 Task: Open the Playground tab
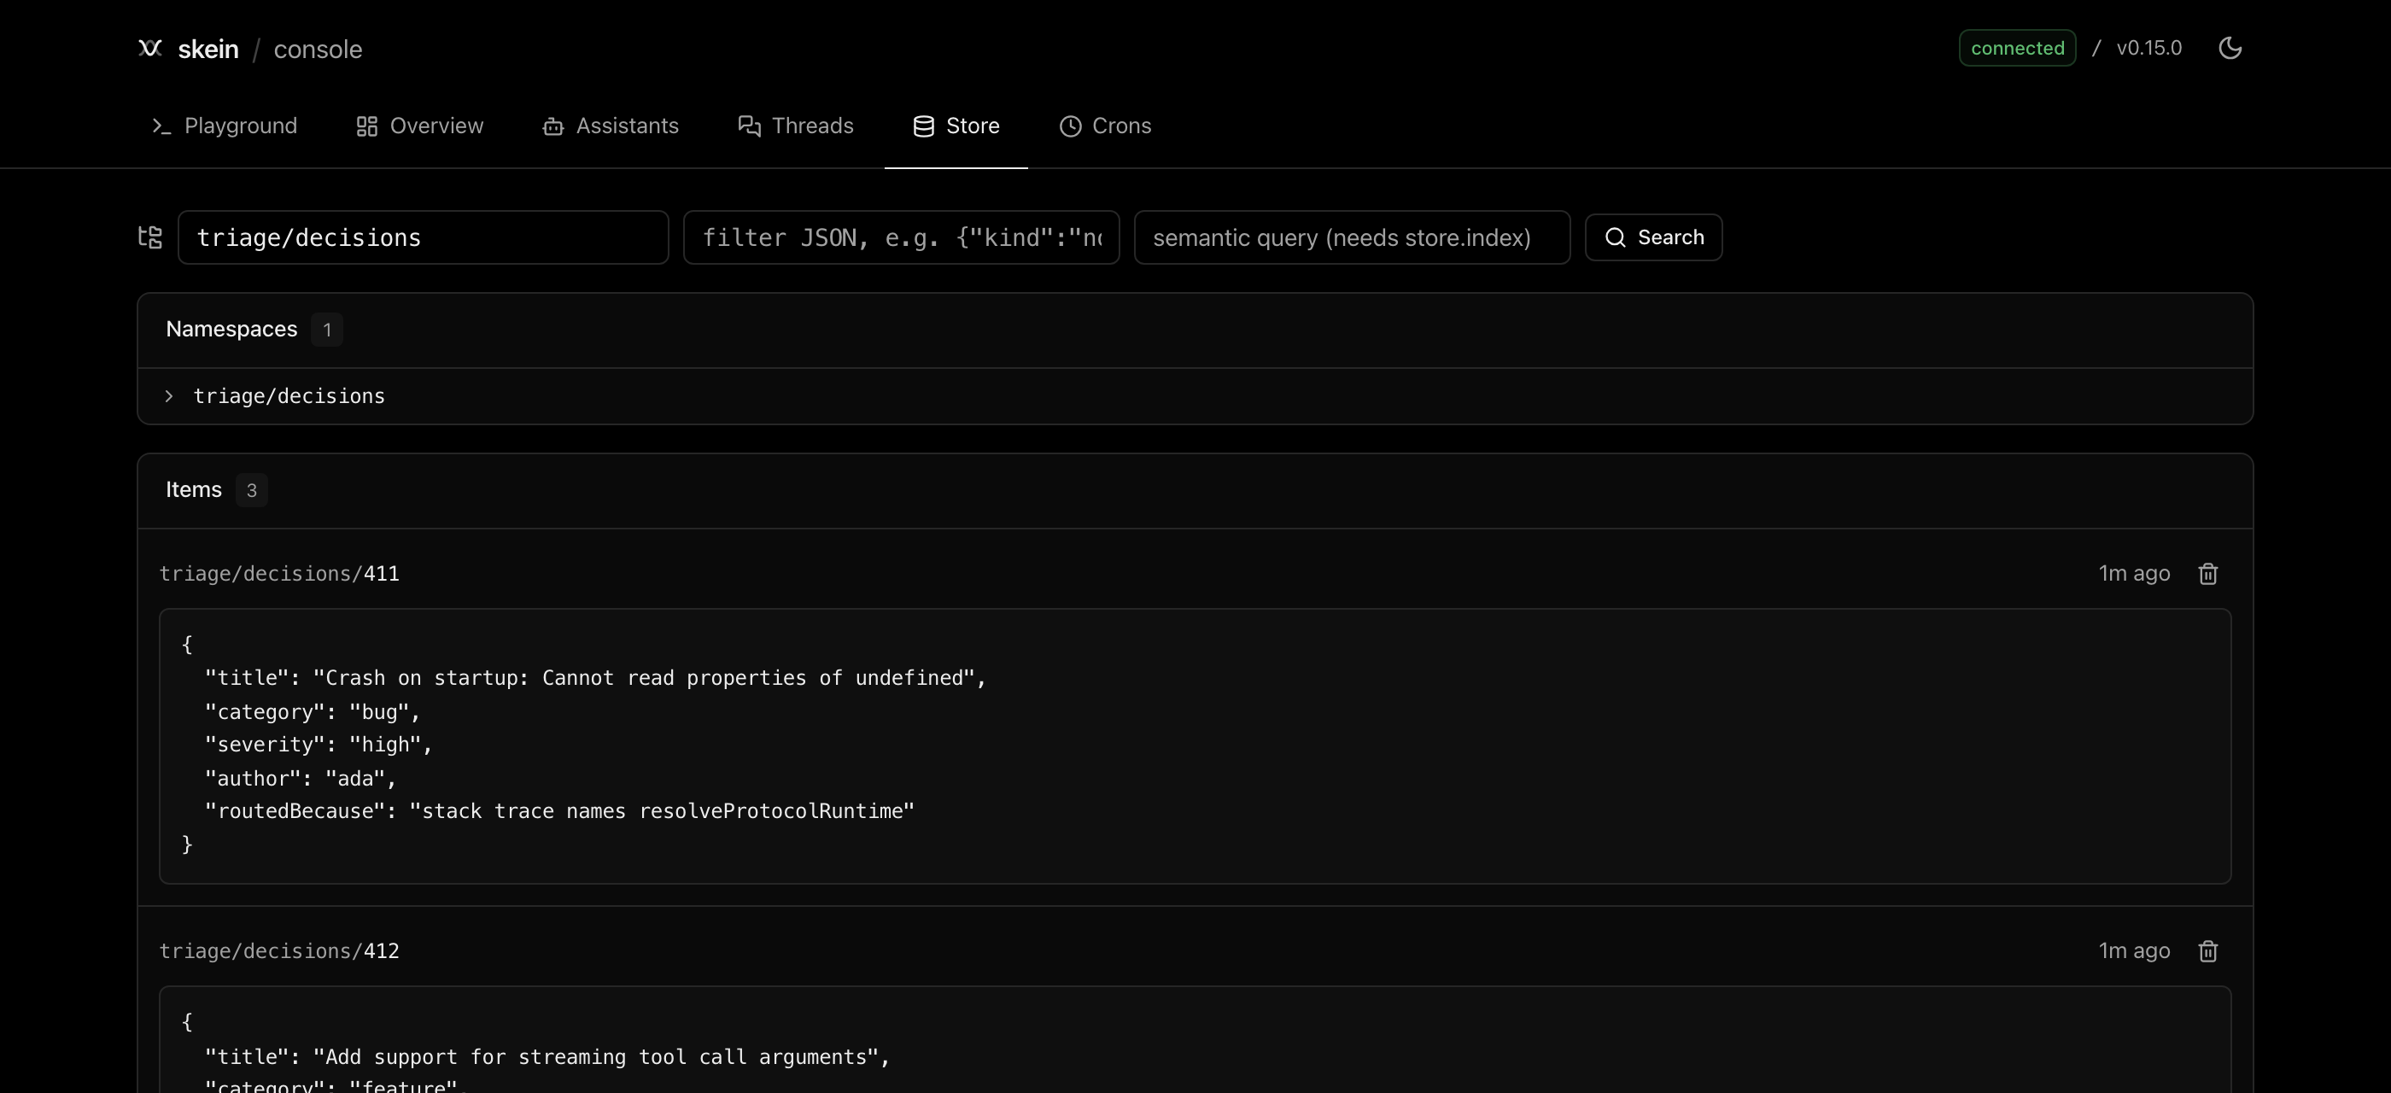coord(225,126)
